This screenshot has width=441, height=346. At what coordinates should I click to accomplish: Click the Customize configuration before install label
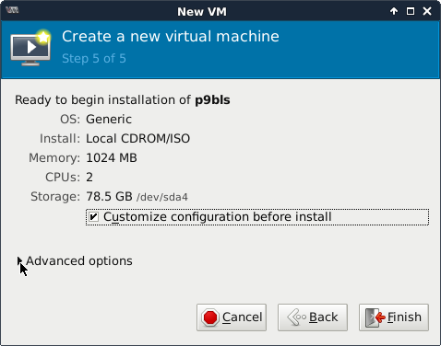point(218,217)
